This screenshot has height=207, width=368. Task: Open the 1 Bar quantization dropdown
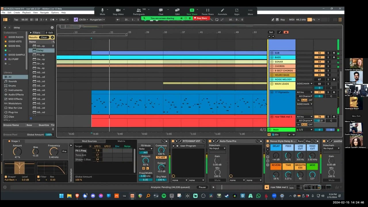pyautogui.click(x=63, y=20)
